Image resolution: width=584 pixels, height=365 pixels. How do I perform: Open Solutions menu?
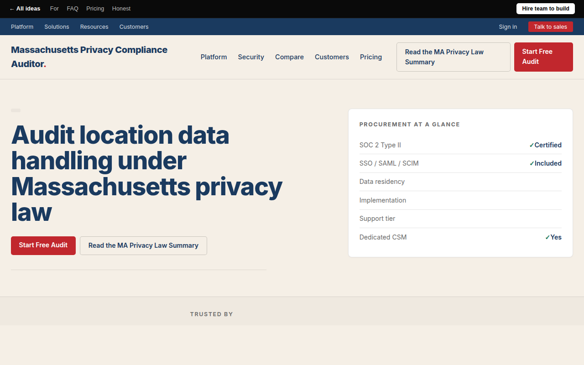(57, 27)
